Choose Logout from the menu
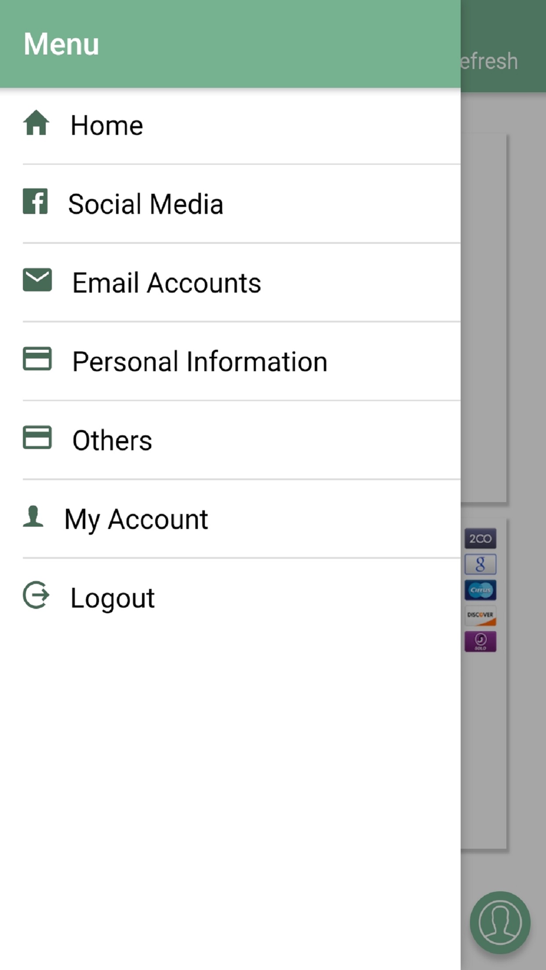The width and height of the screenshot is (546, 970). pos(230,597)
